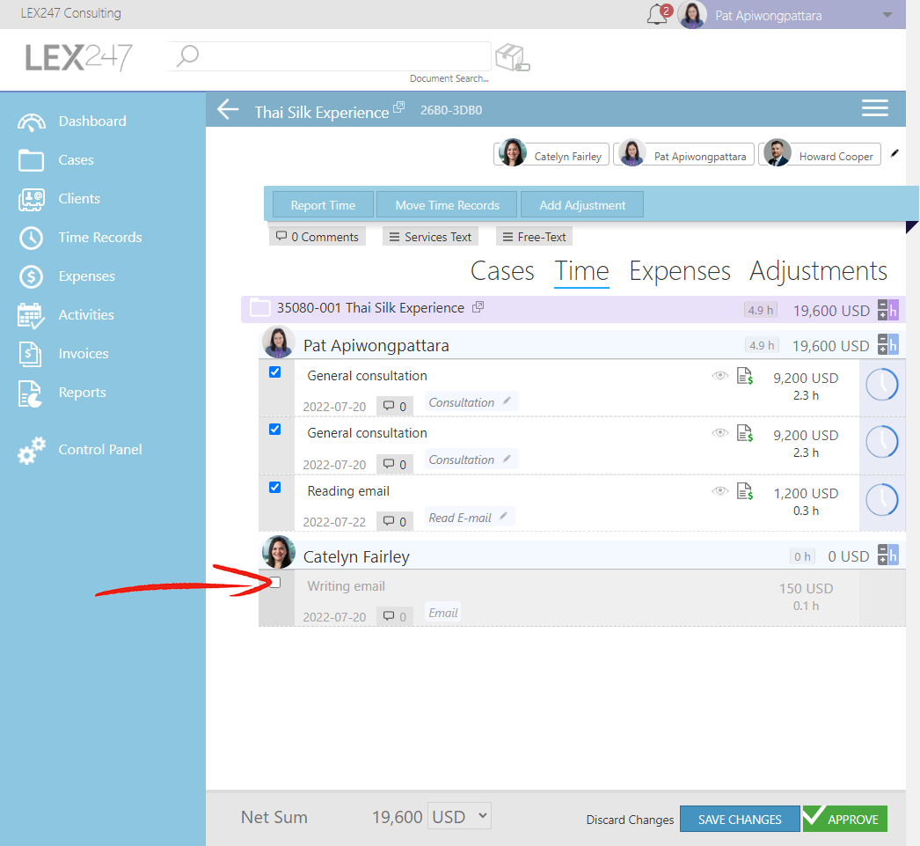
Task: Edit participants with the pencil icon
Action: (x=894, y=154)
